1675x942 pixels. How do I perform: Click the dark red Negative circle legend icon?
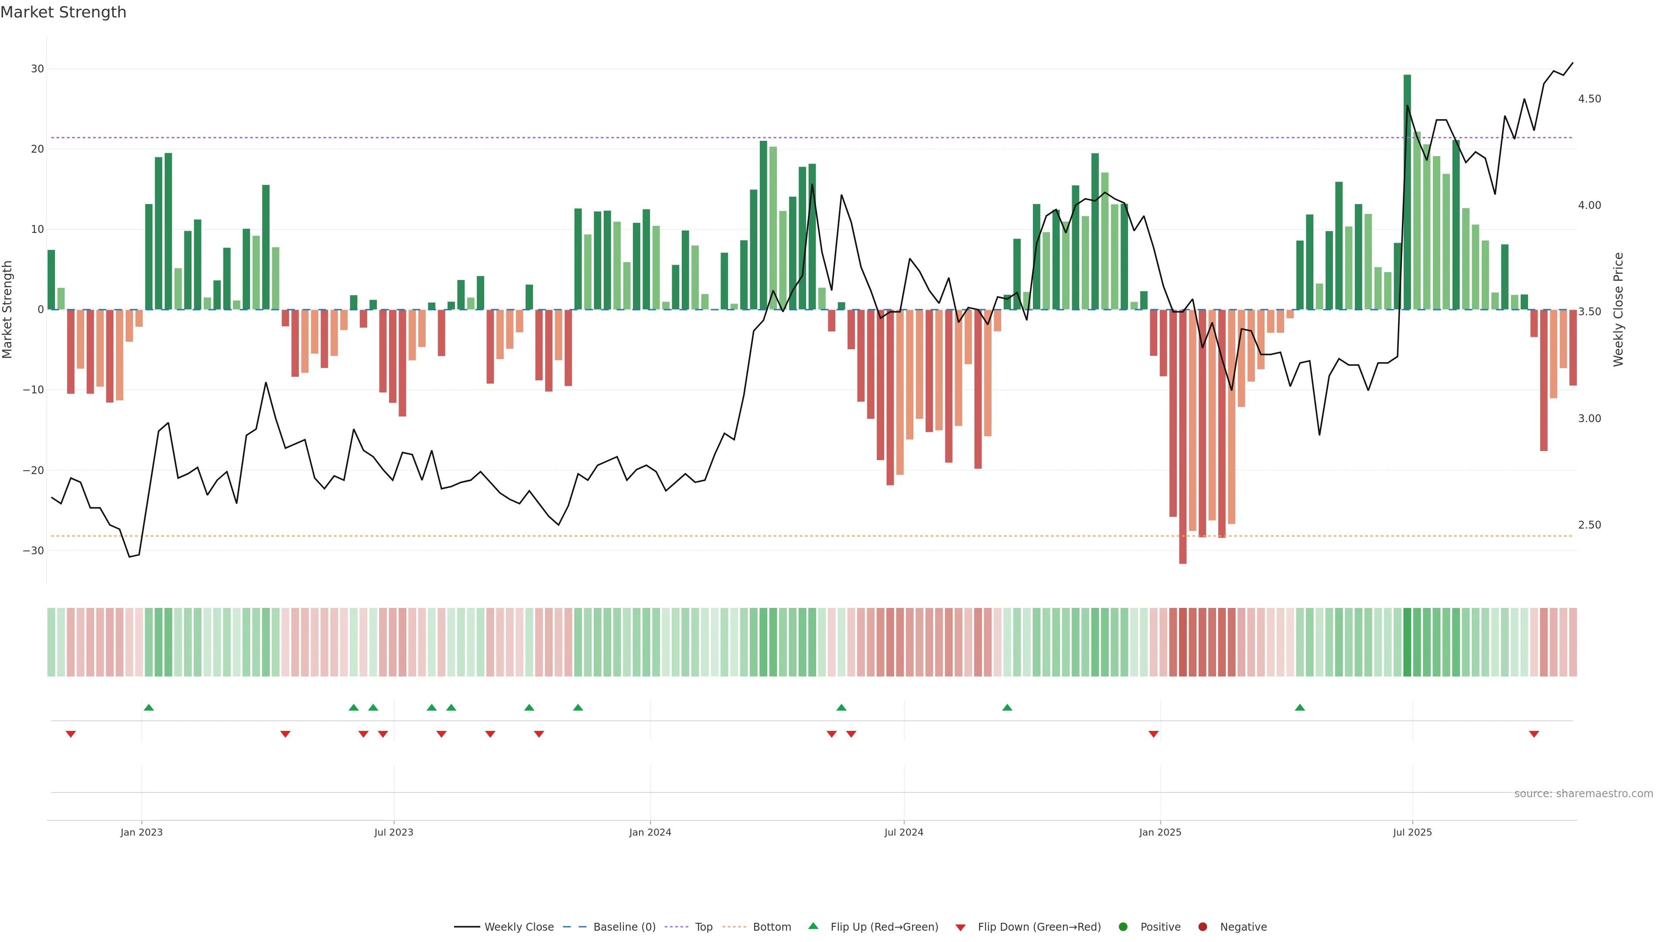pos(1202,926)
